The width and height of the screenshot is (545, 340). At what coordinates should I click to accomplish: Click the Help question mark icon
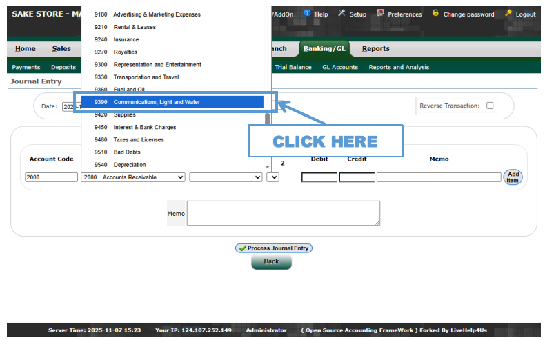tap(307, 14)
